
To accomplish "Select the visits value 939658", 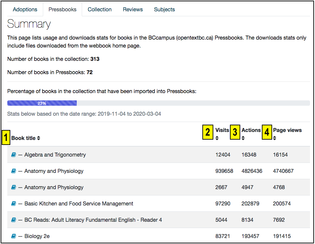I will pos(224,171).
